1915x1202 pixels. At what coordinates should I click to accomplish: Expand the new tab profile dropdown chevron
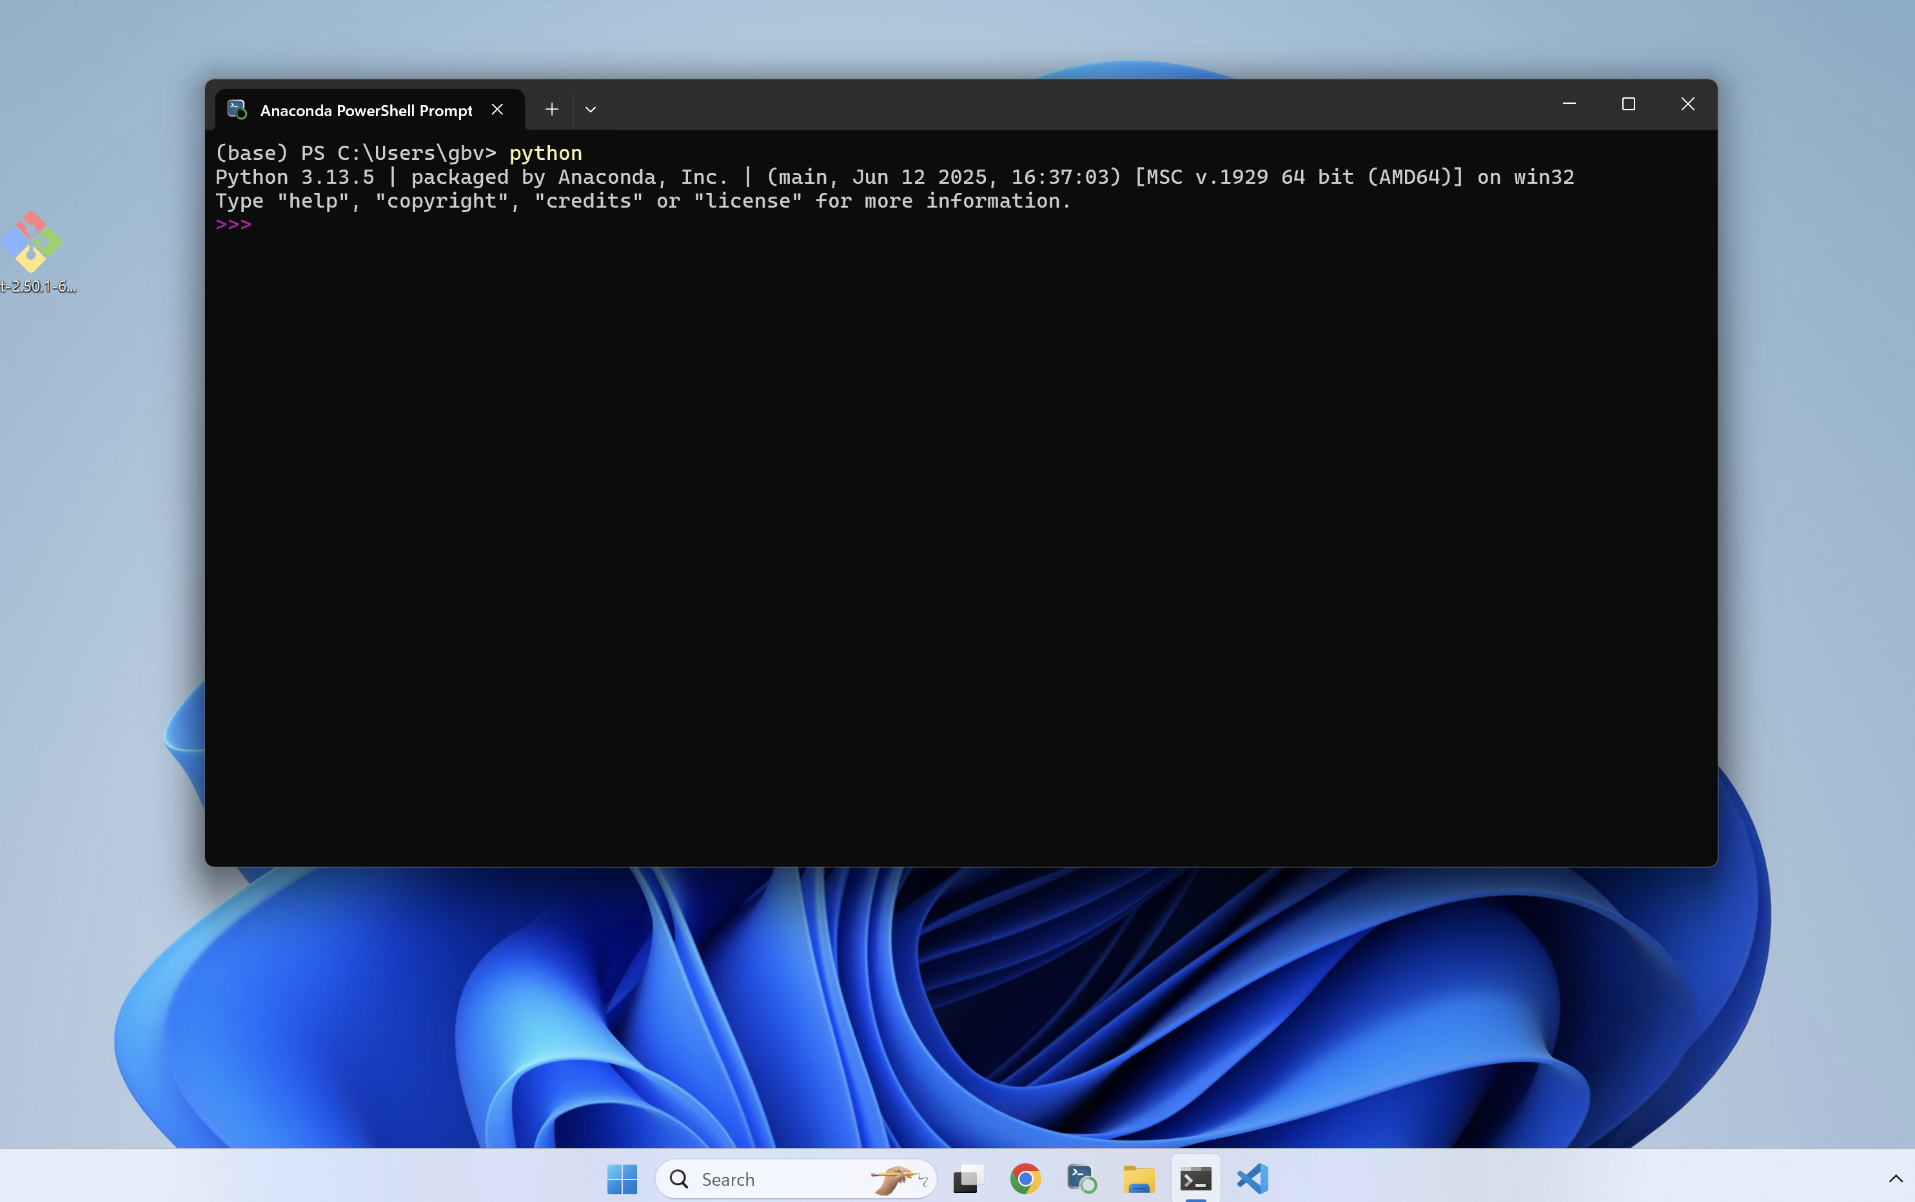591,110
